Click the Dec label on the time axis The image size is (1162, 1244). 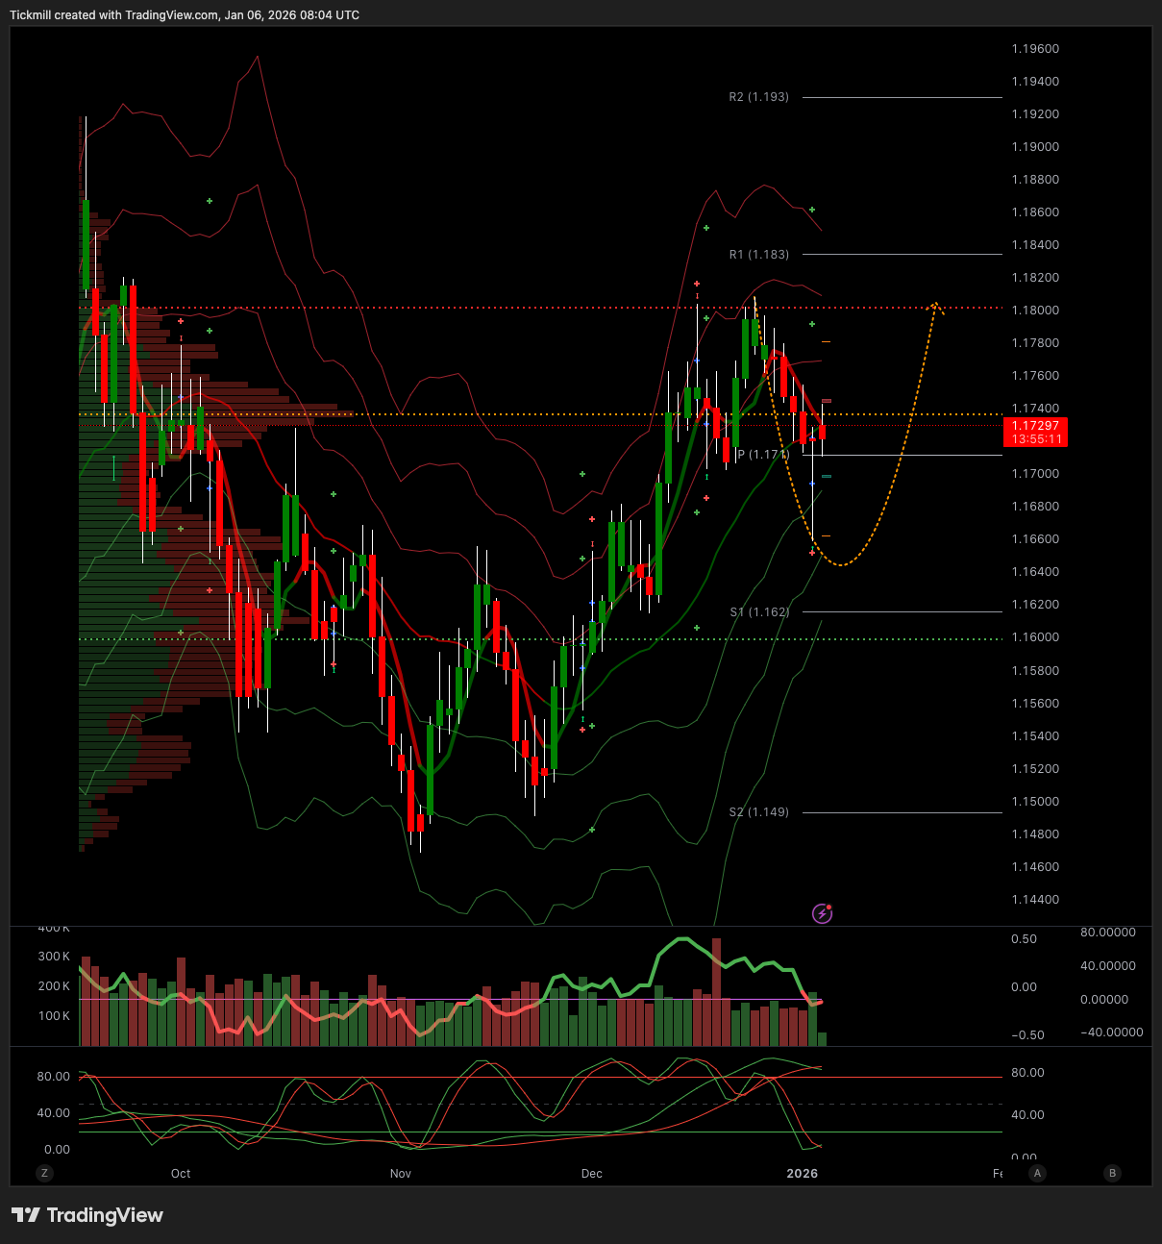pyautogui.click(x=592, y=1174)
